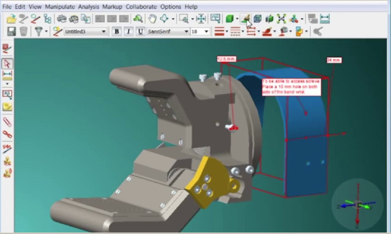Image resolution: width=391 pixels, height=234 pixels.
Task: Click the funnel filter icon
Action: [x=39, y=31]
